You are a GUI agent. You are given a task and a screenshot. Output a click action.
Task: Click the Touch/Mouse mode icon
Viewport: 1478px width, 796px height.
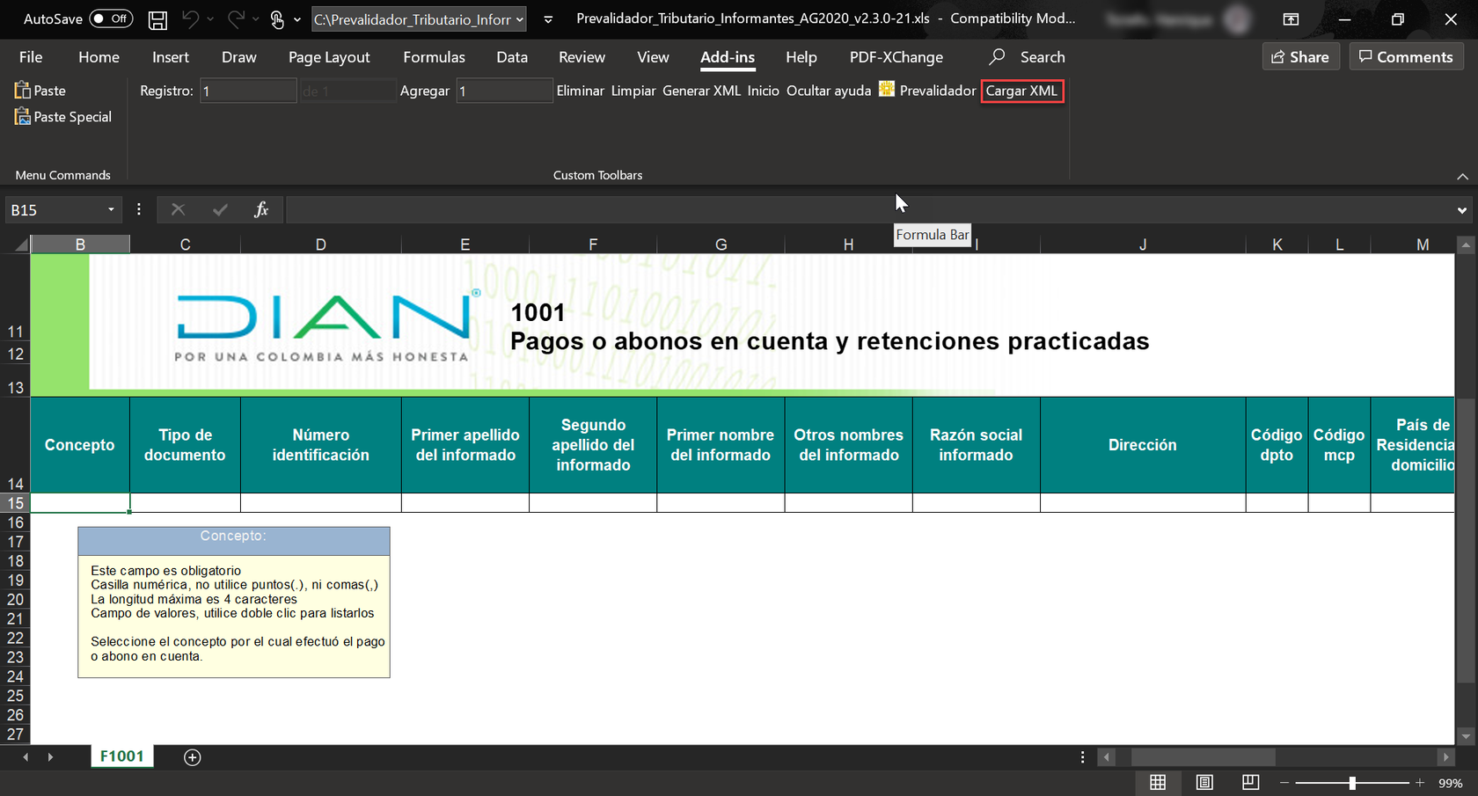277,19
